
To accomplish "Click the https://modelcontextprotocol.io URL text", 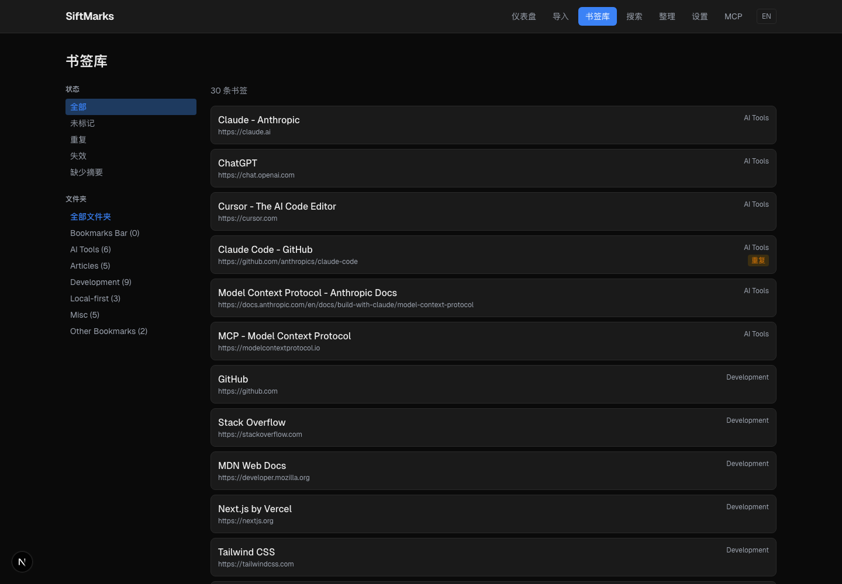I will tap(269, 348).
